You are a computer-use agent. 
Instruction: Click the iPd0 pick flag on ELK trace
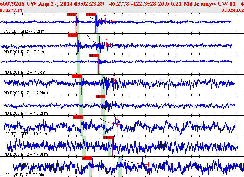71,15
